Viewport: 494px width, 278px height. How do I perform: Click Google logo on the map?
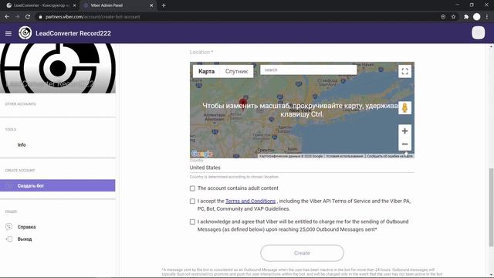coord(202,154)
